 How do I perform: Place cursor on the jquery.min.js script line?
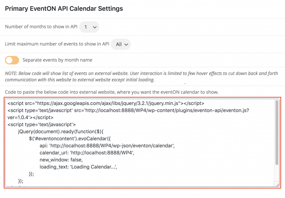click(x=106, y=103)
